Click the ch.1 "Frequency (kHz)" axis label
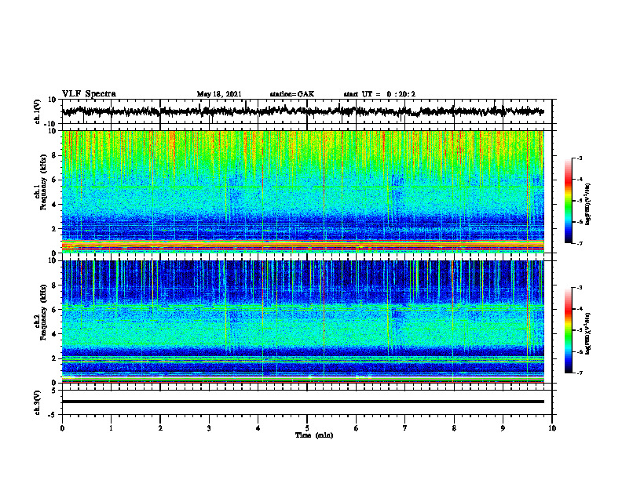The width and height of the screenshot is (622, 480). point(43,183)
